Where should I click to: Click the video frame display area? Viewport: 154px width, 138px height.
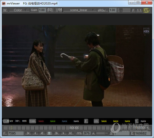(x=77, y=66)
